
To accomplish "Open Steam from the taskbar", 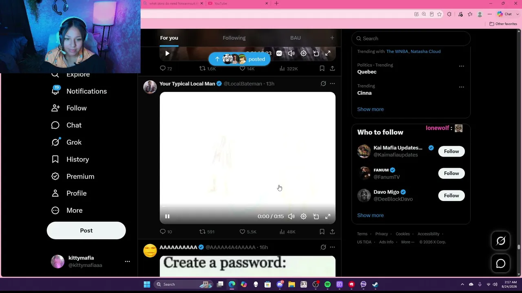I will point(375,284).
